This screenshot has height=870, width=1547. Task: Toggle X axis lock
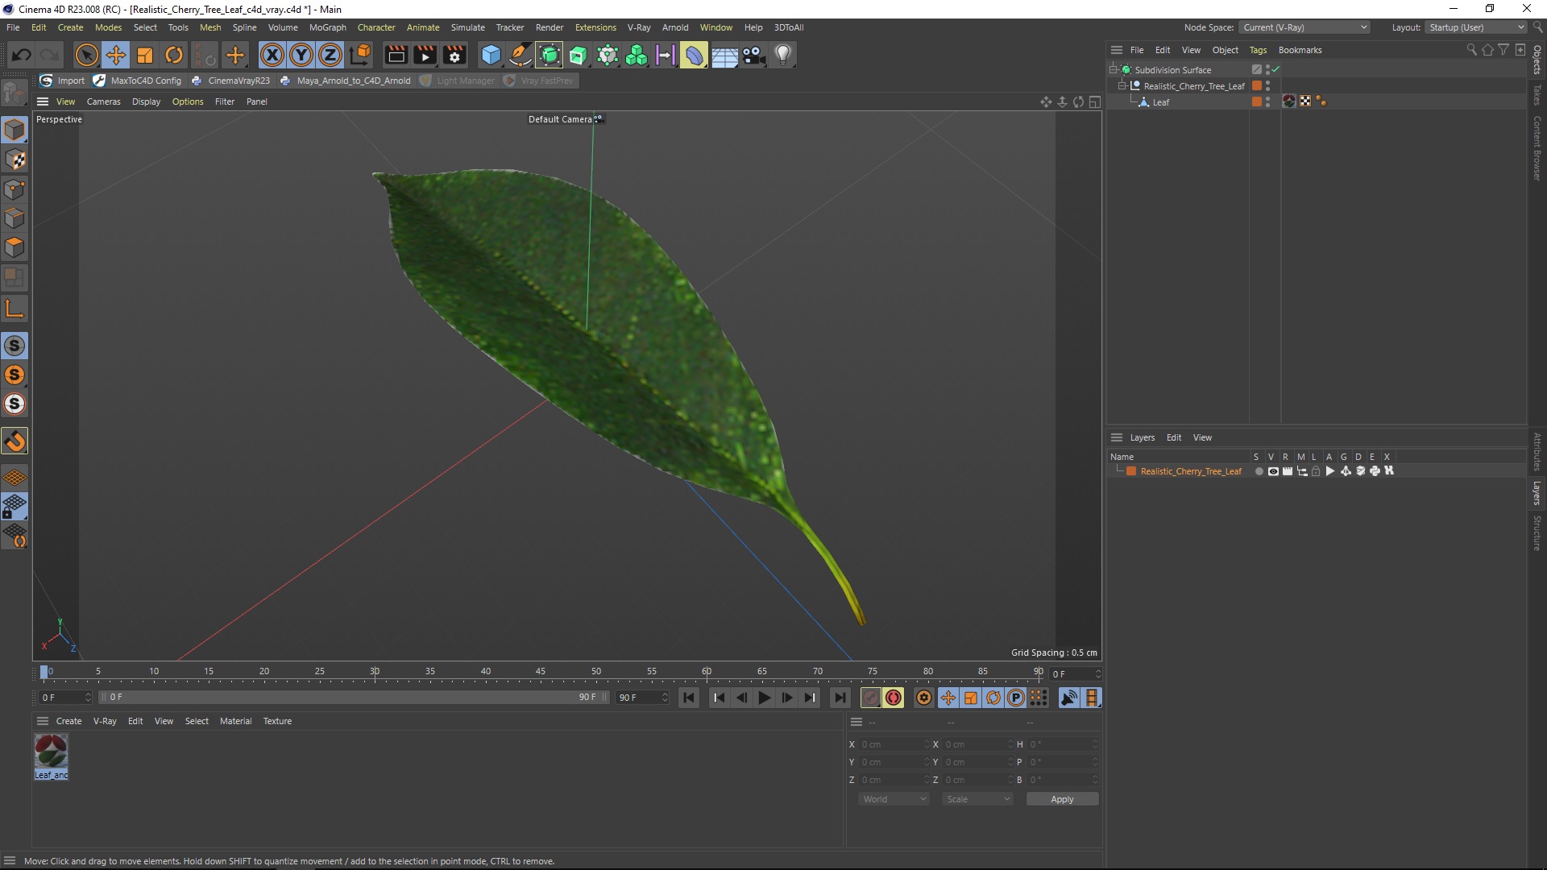coord(272,55)
